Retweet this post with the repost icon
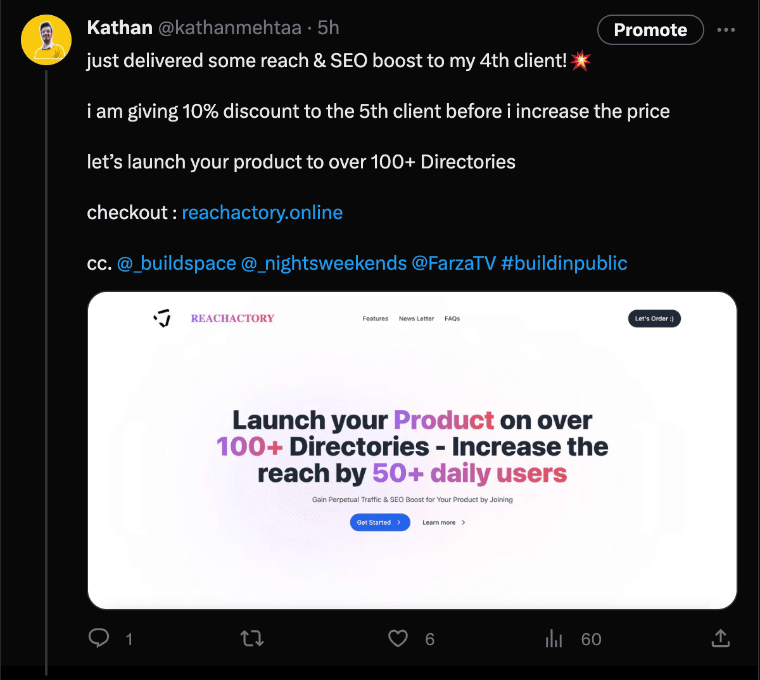The width and height of the screenshot is (760, 680). pos(252,638)
